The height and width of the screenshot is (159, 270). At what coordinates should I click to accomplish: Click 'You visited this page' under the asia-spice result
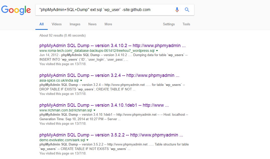pos(63,94)
